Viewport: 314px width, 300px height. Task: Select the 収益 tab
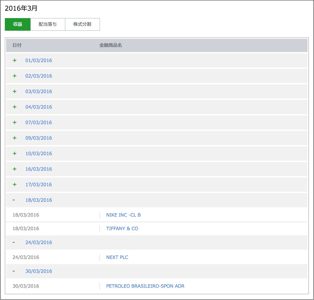click(x=17, y=25)
